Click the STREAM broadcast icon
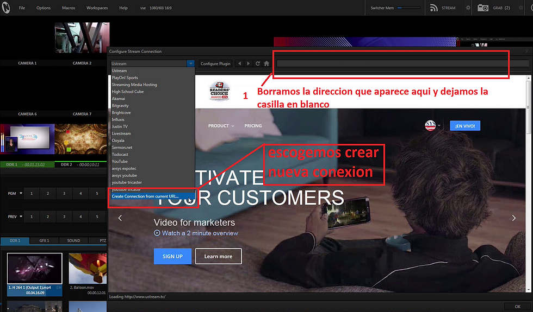 tap(434, 8)
